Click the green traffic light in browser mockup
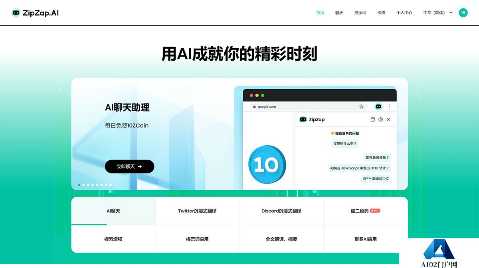The width and height of the screenshot is (479, 268). click(x=263, y=95)
